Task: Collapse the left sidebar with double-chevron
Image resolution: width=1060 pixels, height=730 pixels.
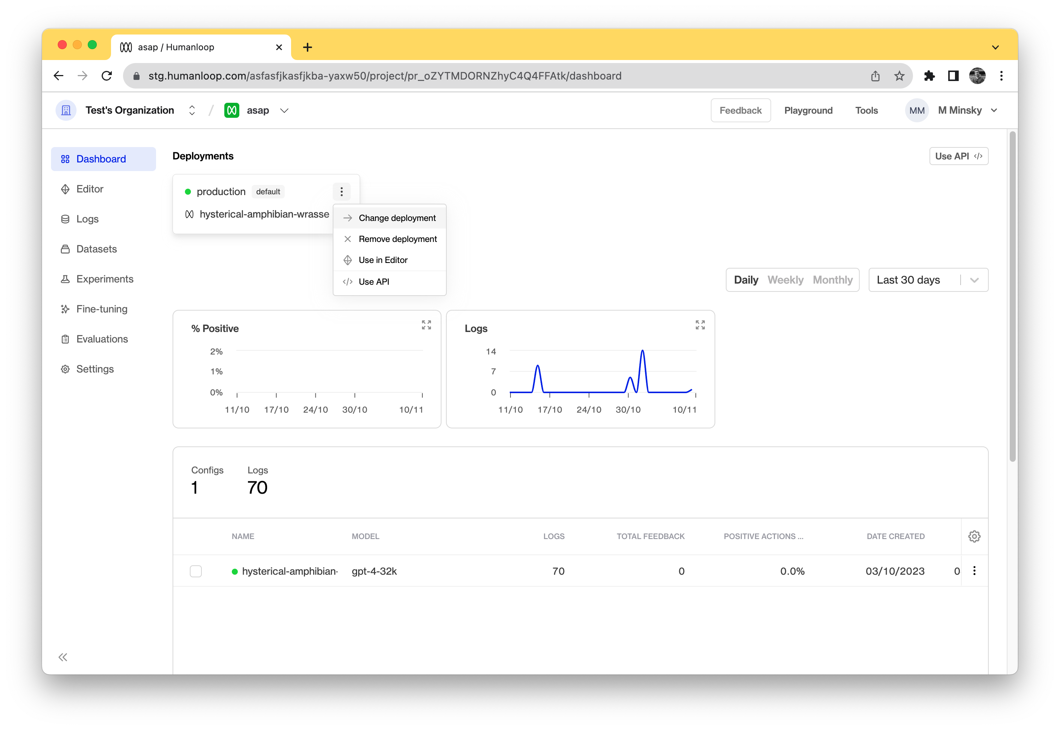Action: (63, 657)
